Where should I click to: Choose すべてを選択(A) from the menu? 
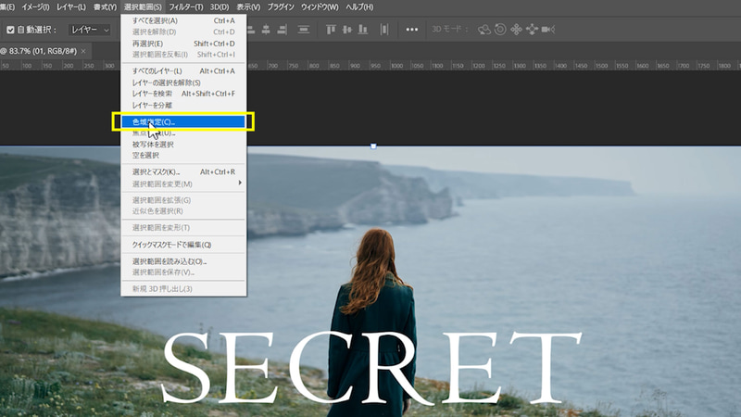point(183,20)
